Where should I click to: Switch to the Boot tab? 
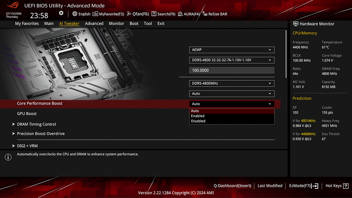pyautogui.click(x=134, y=24)
